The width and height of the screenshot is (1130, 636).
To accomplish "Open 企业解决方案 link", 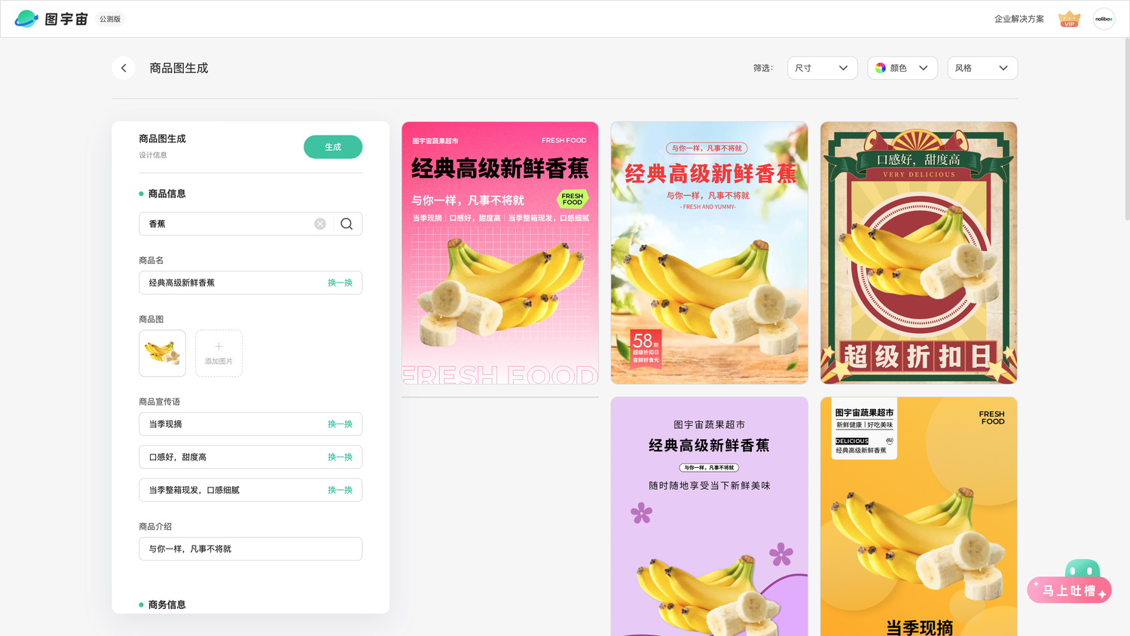I will 1019,19.
